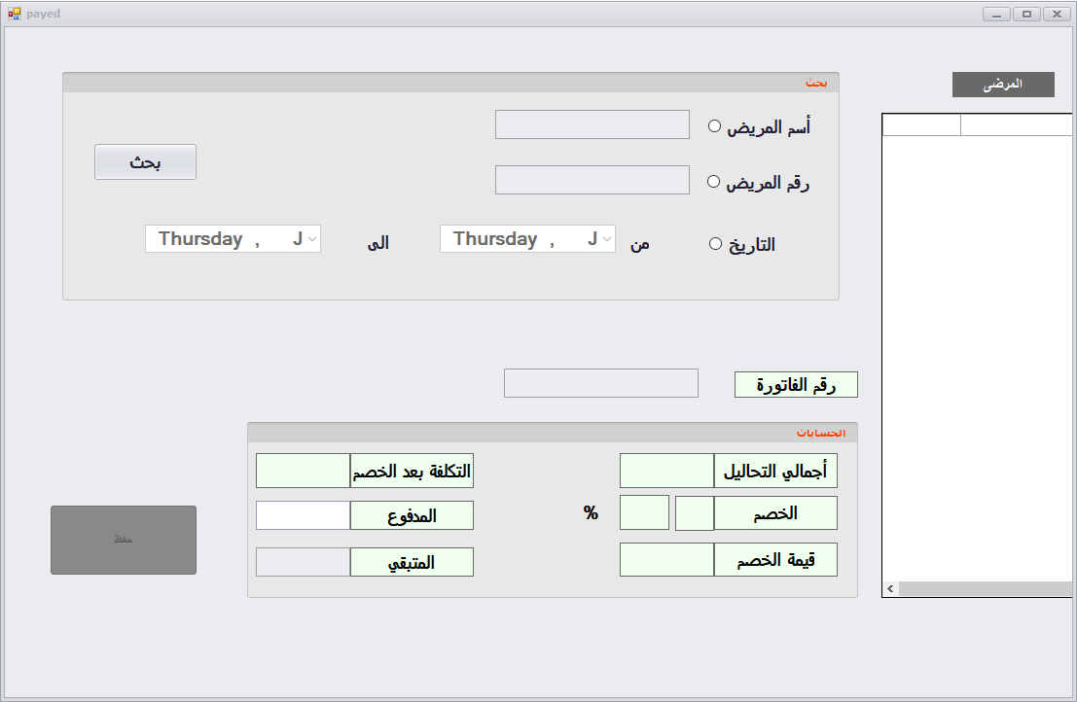Select the "أسم المريض" radio button
Image resolution: width=1077 pixels, height=702 pixels.
pos(714,125)
